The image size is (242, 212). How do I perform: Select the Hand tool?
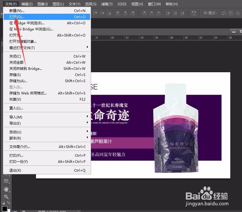[6, 189]
